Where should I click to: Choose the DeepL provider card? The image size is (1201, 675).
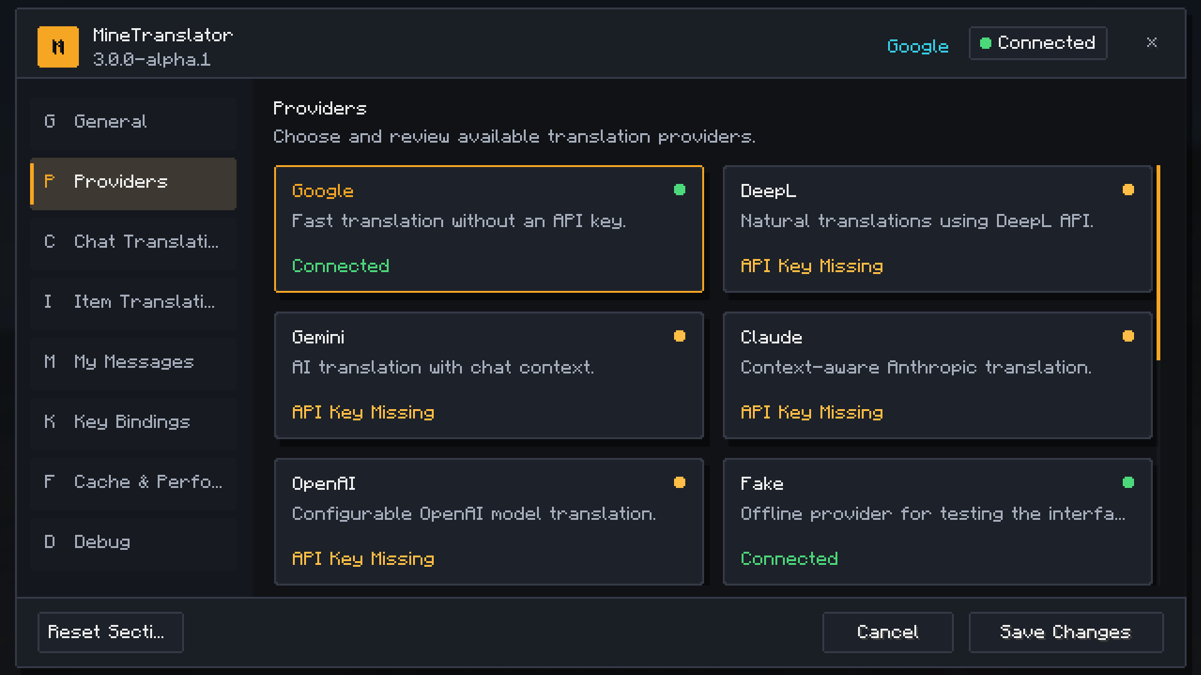[938, 229]
